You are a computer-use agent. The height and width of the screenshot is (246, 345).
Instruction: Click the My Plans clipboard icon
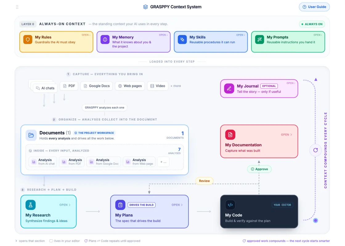click(x=120, y=205)
